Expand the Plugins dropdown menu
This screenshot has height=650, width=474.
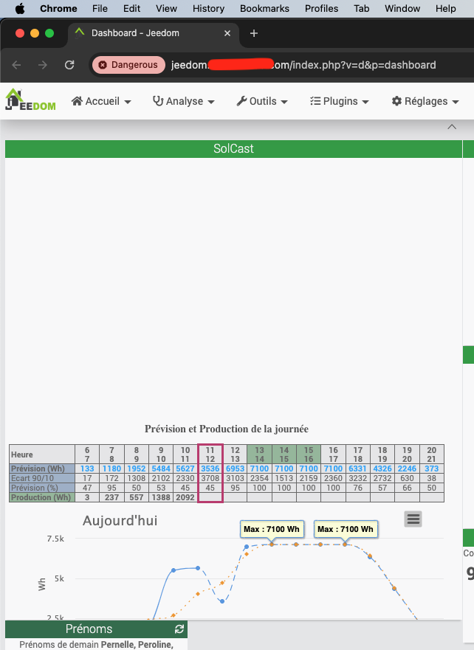coord(339,101)
